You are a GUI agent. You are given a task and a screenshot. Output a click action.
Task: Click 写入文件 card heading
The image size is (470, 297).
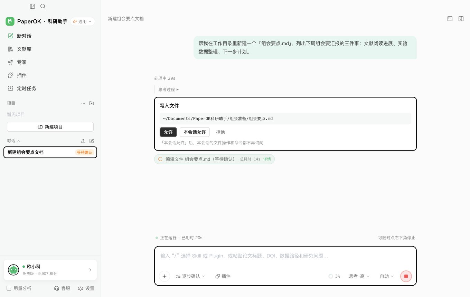coord(169,106)
